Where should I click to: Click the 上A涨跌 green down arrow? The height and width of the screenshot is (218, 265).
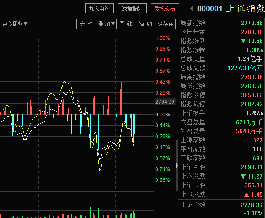click(243, 176)
